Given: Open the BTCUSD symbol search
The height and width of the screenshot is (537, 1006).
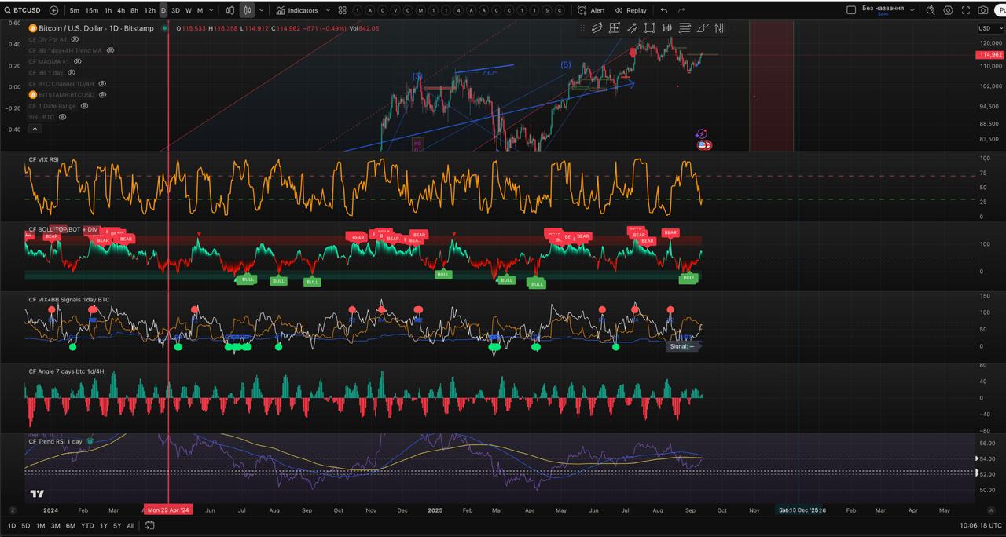Looking at the screenshot, I should pyautogui.click(x=22, y=10).
